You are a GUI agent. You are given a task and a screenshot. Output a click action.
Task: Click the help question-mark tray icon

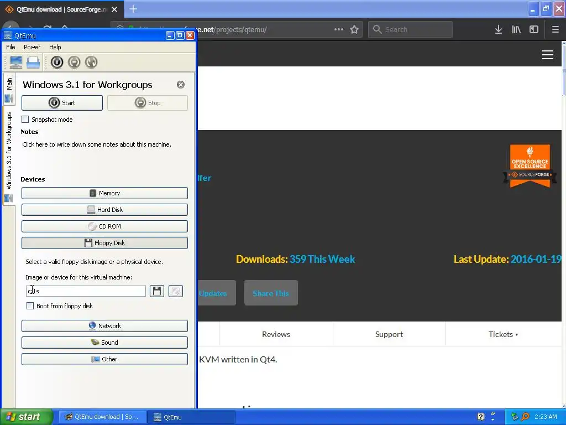coord(480,417)
